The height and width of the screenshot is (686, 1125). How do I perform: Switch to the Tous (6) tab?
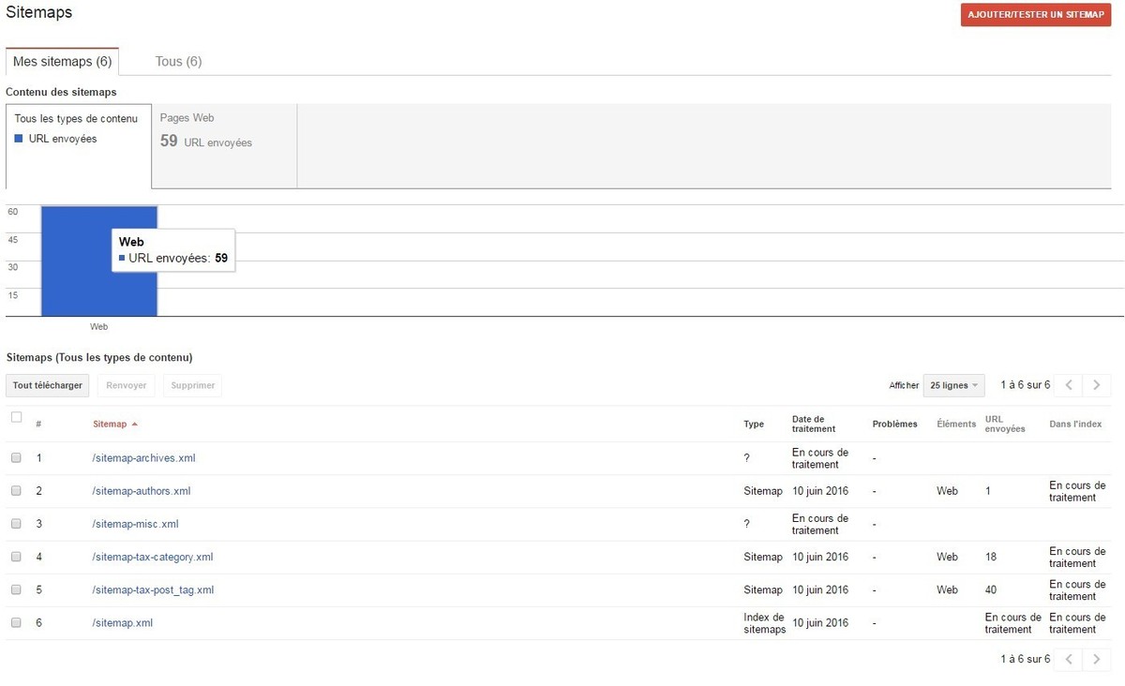[x=178, y=62]
